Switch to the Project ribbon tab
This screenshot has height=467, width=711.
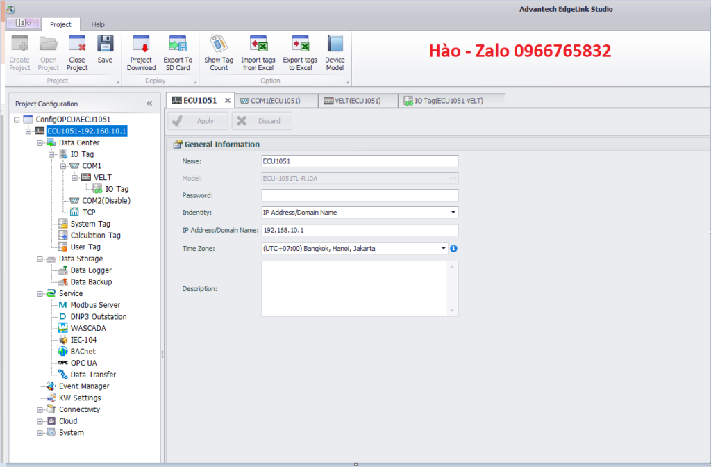[x=60, y=24]
